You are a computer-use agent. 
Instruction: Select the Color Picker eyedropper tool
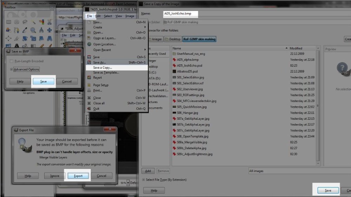tap(25, 30)
